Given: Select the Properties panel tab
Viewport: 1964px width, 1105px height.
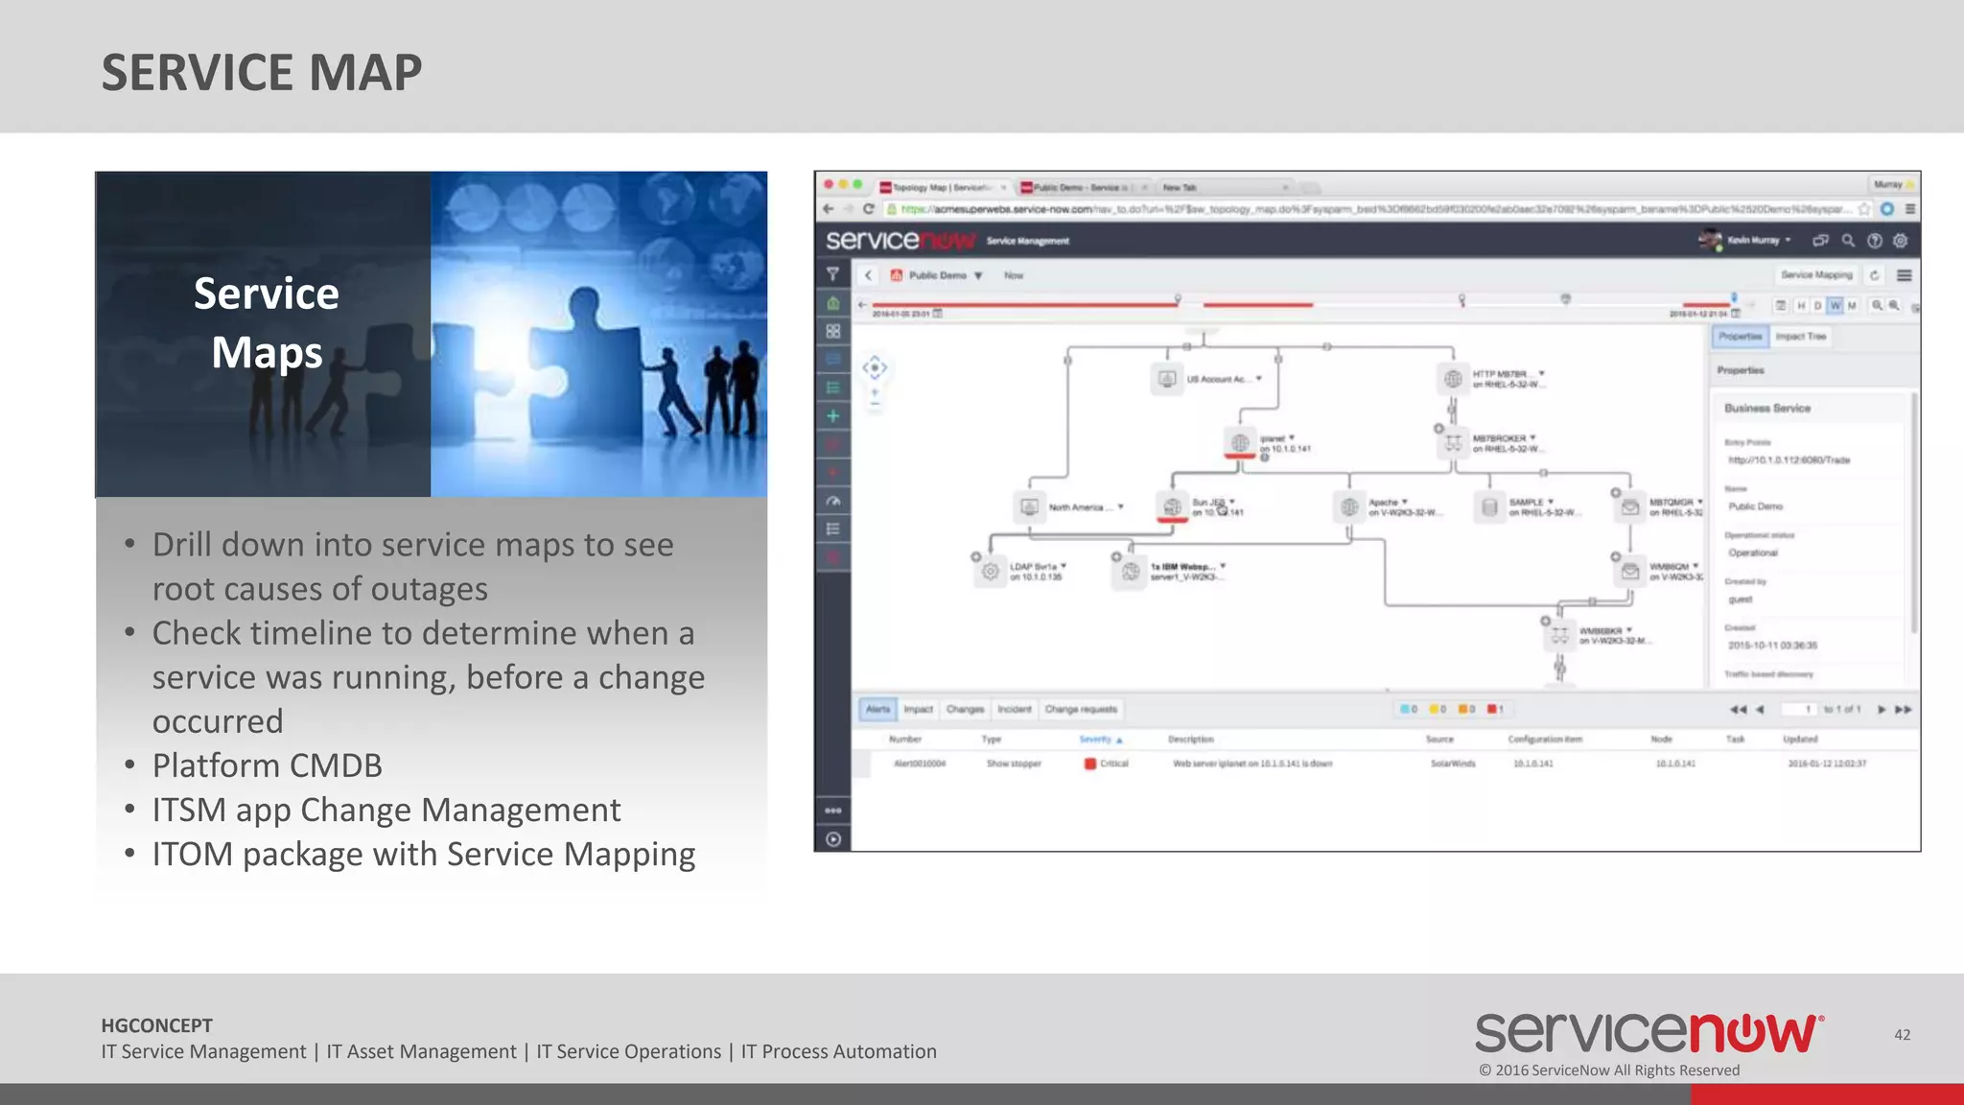Looking at the screenshot, I should point(1740,337).
